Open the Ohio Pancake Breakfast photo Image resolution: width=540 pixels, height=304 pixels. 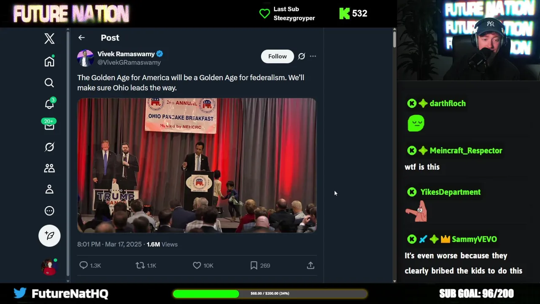tap(197, 166)
